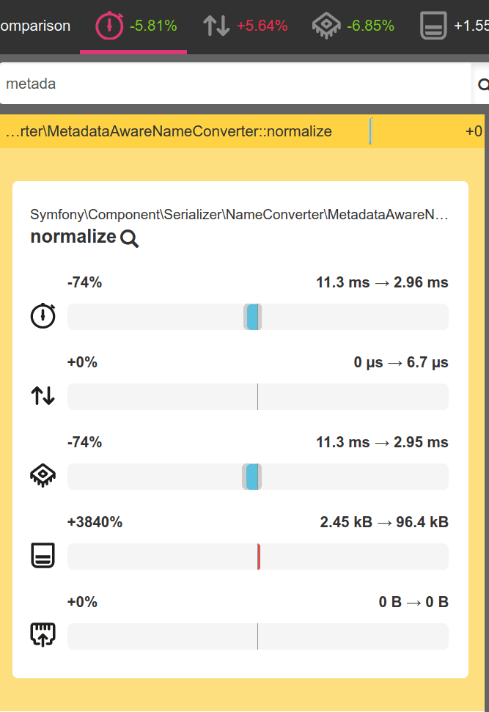Click the search magnifier beside the search field
The width and height of the screenshot is (489, 712).
(482, 84)
